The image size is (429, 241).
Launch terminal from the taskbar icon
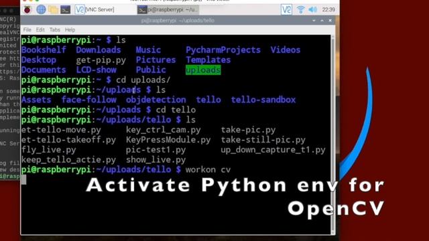coord(66,9)
